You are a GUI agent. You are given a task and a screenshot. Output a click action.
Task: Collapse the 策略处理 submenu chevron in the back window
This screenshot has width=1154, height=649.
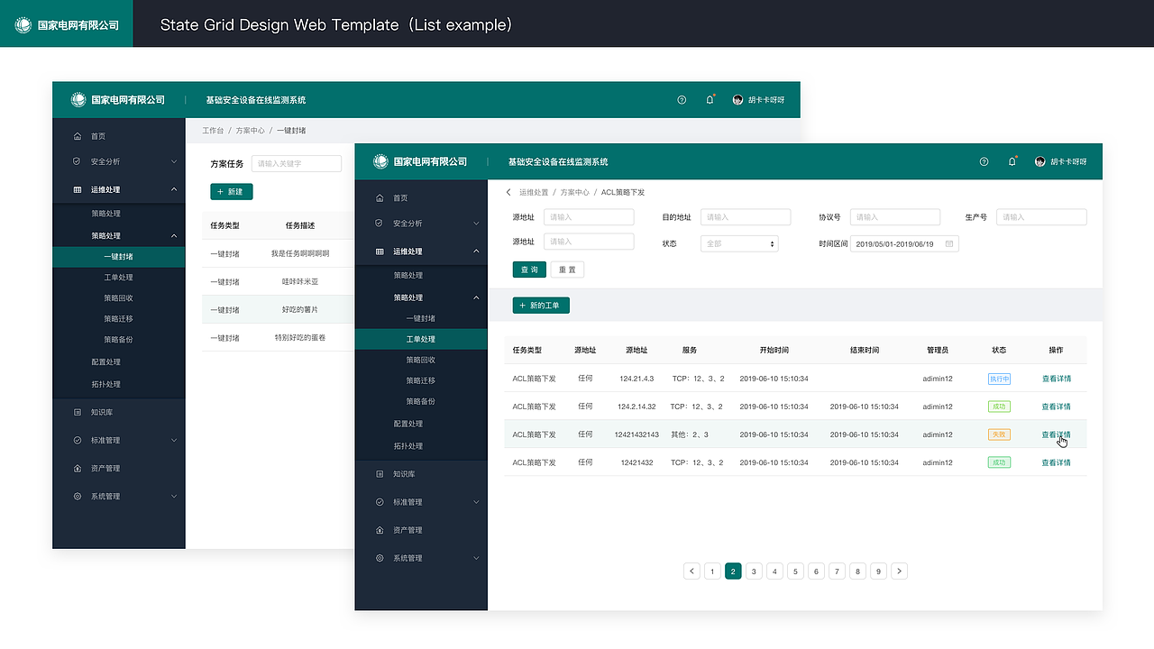tap(174, 236)
